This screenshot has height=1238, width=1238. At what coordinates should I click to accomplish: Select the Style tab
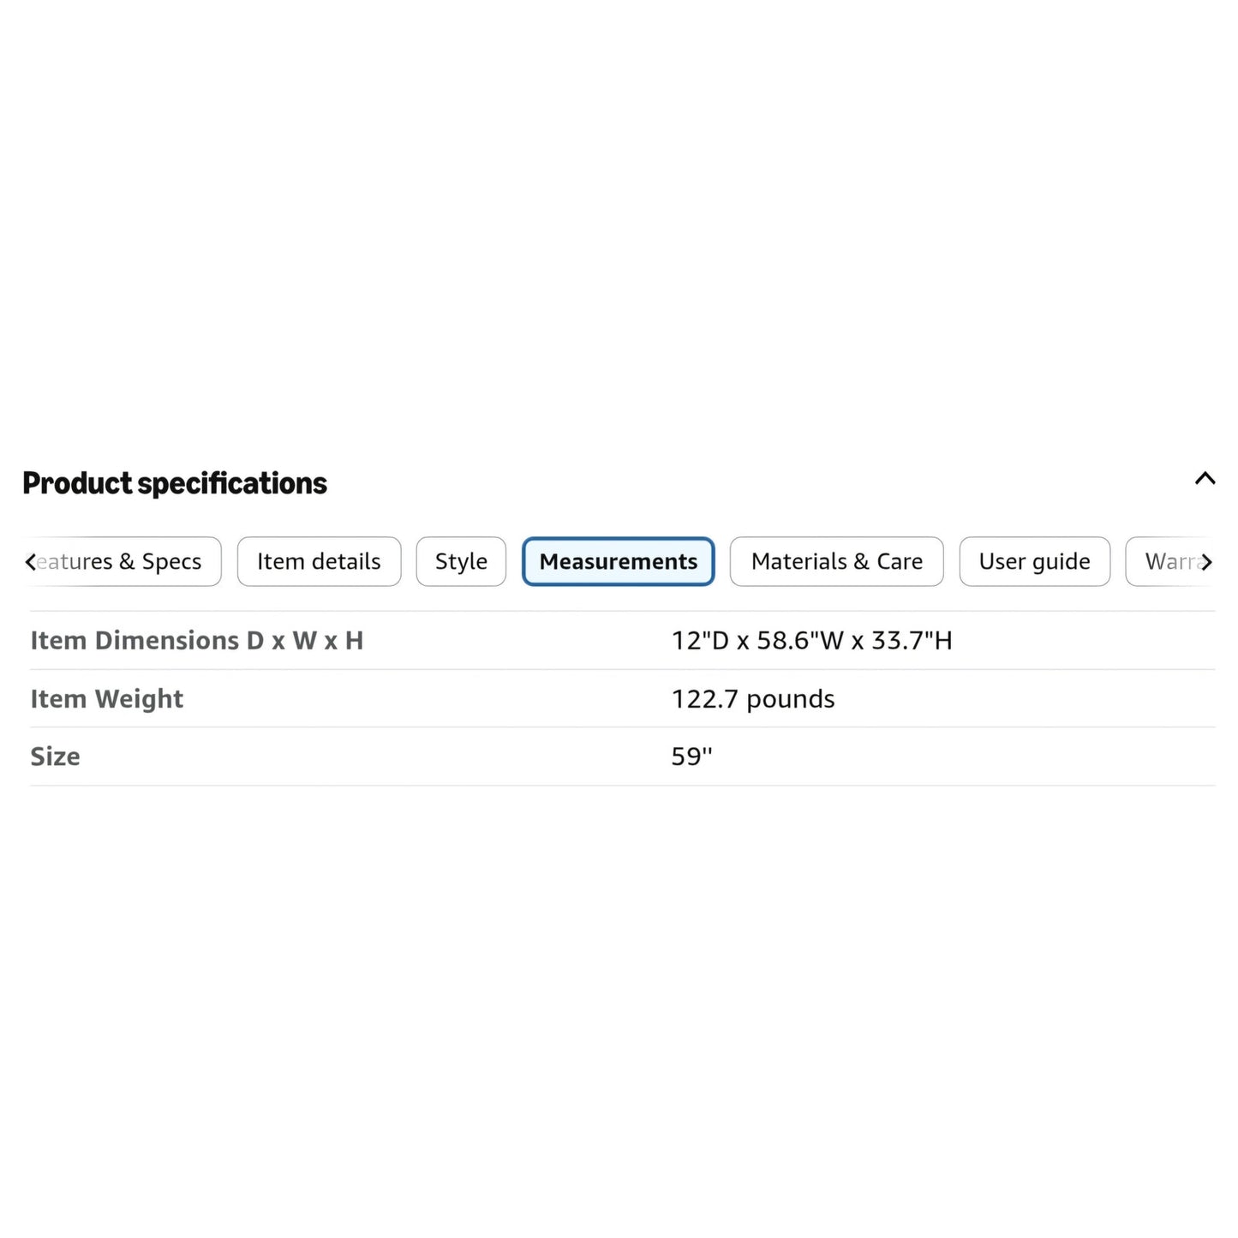pos(461,561)
